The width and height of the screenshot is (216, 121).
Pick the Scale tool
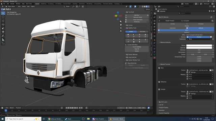[x=3, y=28]
